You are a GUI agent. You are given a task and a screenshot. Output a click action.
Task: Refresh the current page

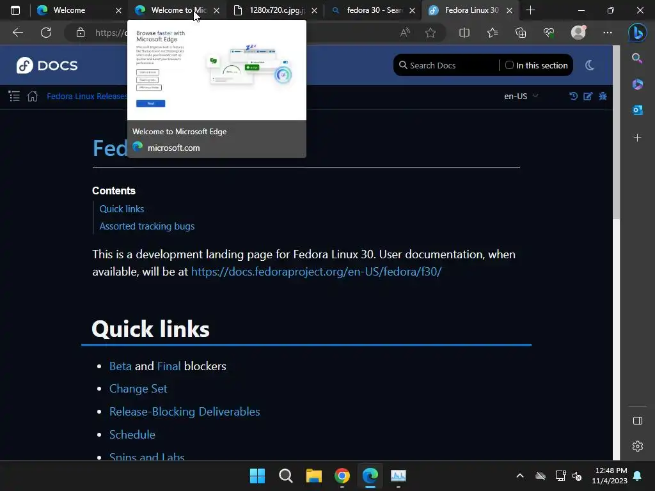[x=46, y=33]
